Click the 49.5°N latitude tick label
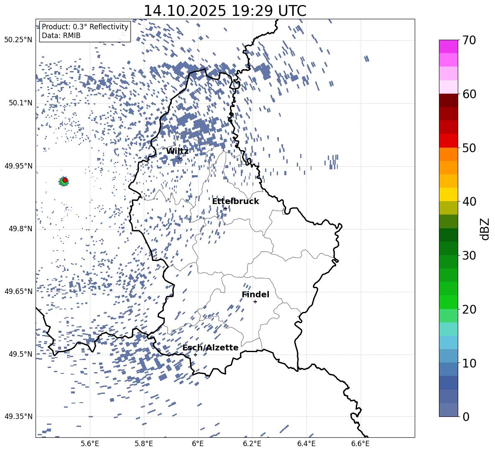The height and width of the screenshot is (452, 495). (x=20, y=354)
